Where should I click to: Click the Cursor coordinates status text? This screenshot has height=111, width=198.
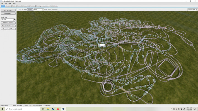pos(37,105)
